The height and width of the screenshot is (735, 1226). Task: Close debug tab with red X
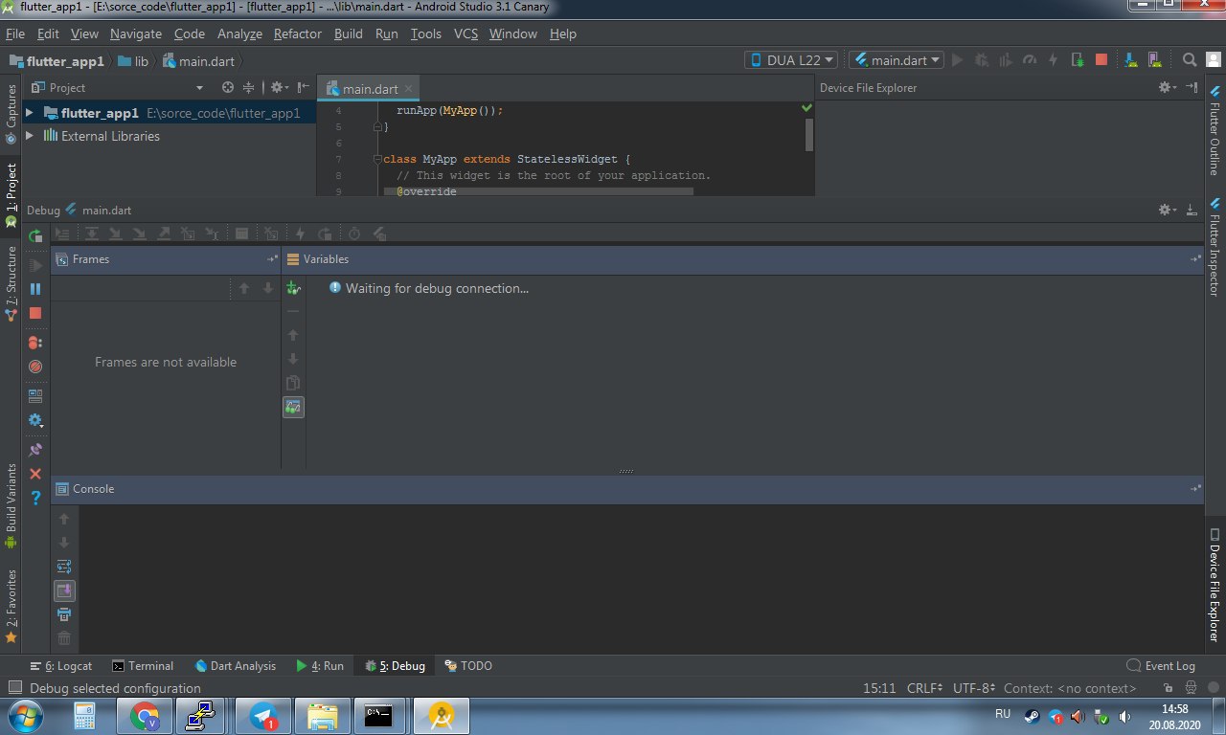tap(35, 474)
